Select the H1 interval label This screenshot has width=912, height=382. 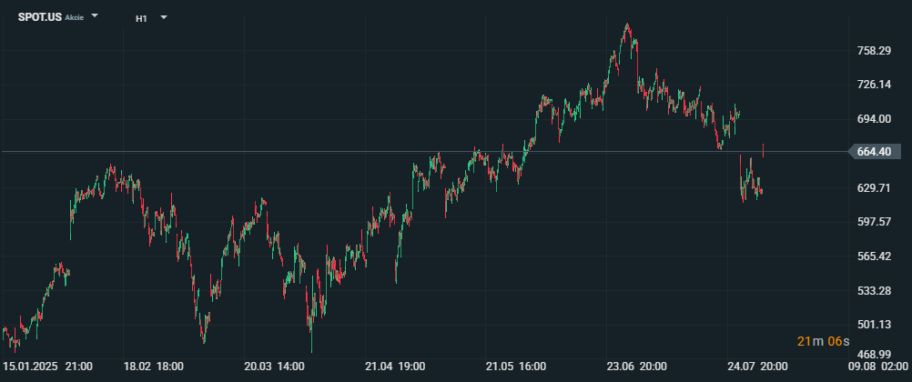[141, 18]
